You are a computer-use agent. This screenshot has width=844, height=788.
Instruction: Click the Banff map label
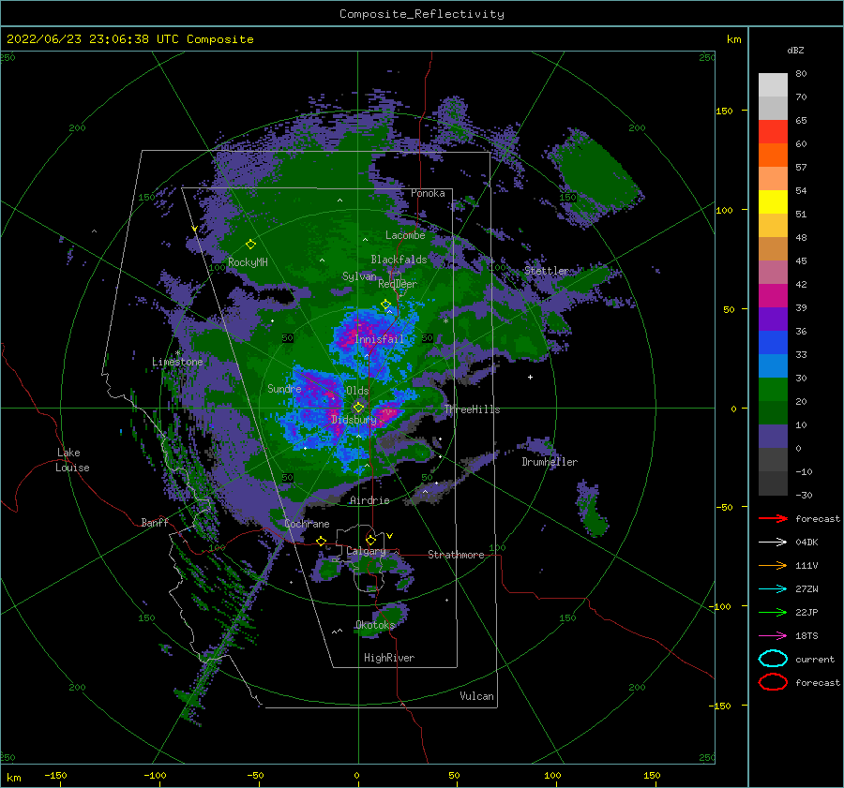coord(155,522)
